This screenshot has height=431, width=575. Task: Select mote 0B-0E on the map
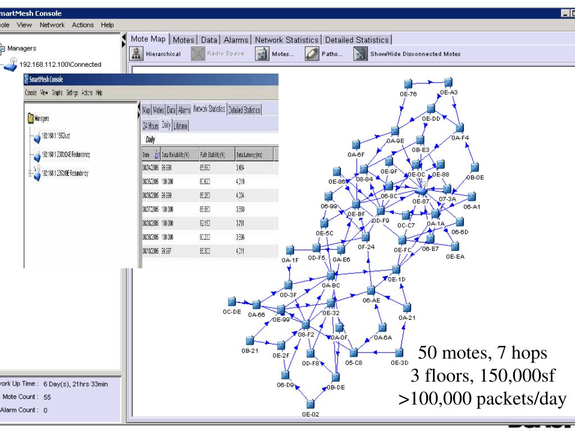click(x=475, y=167)
